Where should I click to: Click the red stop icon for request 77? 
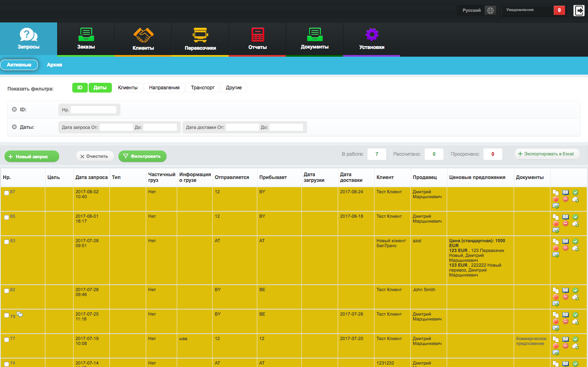pyautogui.click(x=556, y=346)
